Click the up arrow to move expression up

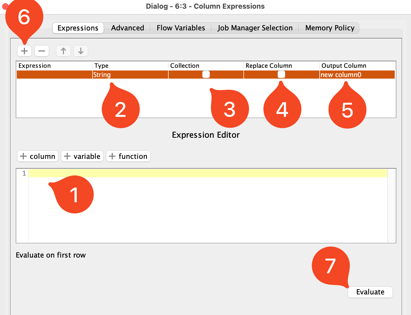pos(63,51)
